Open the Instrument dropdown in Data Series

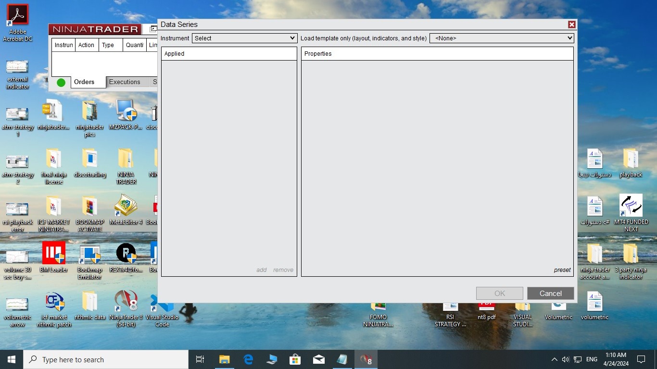coord(244,38)
